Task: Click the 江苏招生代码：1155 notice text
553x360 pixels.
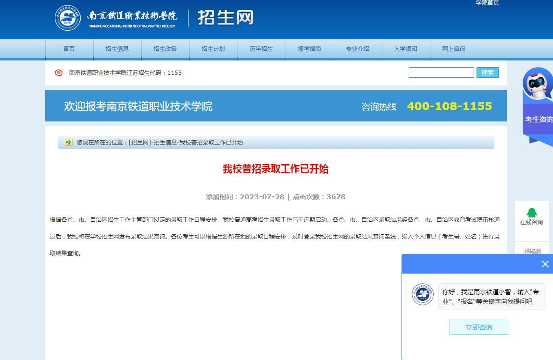Action: [125, 73]
